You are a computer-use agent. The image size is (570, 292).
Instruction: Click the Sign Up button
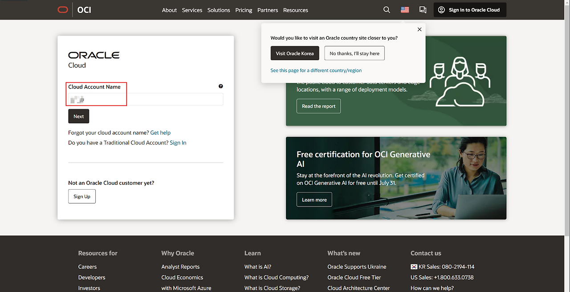82,196
